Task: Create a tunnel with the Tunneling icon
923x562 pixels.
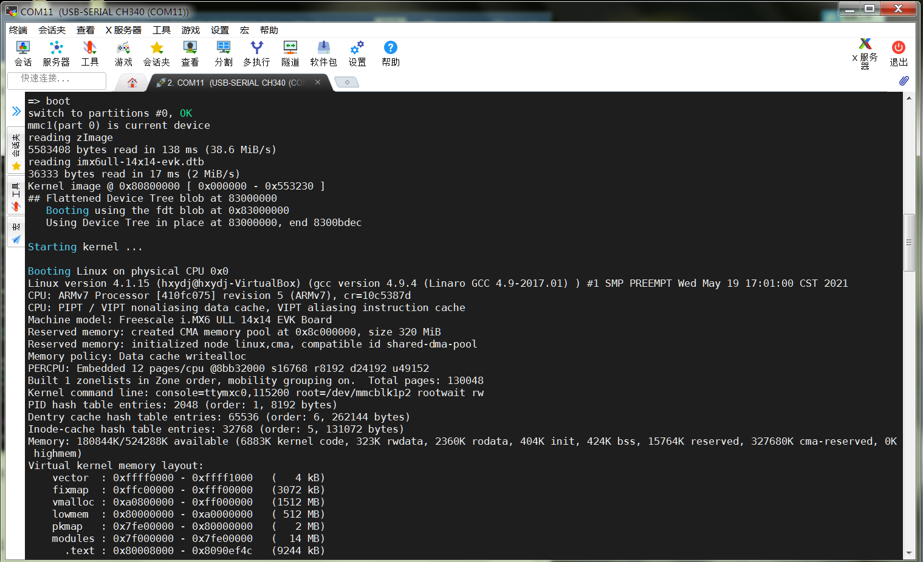Action: tap(290, 53)
